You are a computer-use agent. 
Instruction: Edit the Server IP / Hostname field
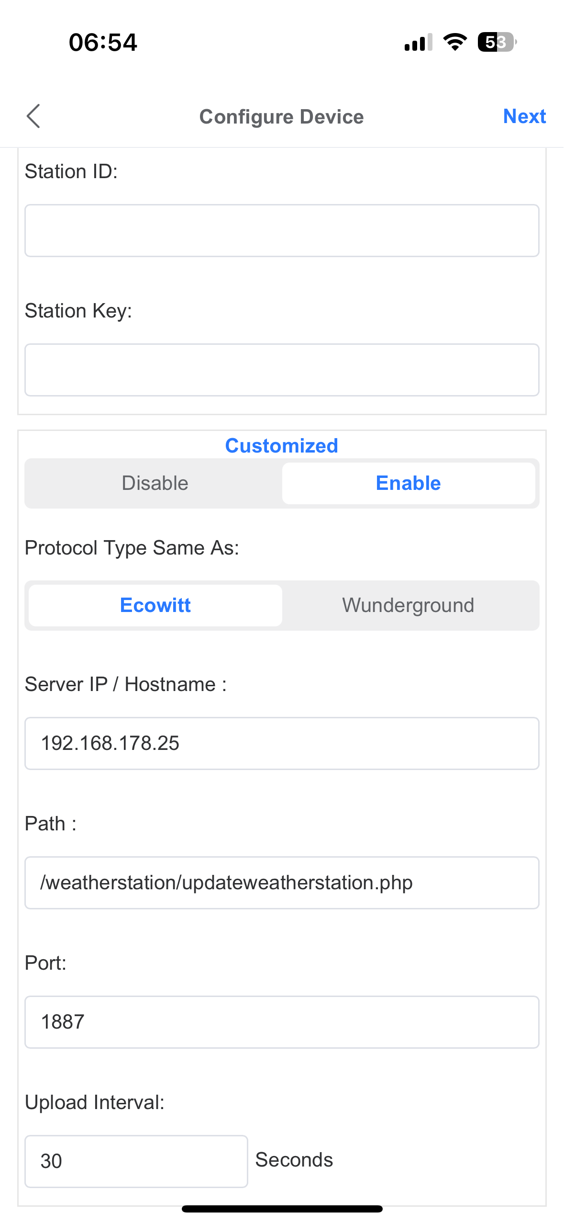tap(282, 743)
